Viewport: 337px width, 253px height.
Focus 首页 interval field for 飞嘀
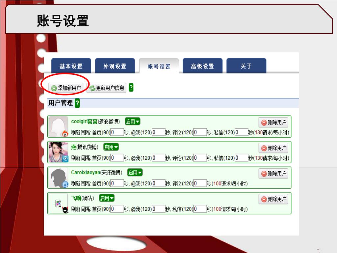(x=117, y=209)
